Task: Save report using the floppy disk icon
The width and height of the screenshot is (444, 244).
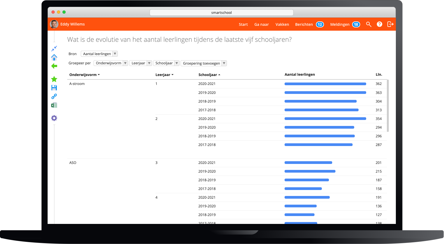Action: [54, 88]
